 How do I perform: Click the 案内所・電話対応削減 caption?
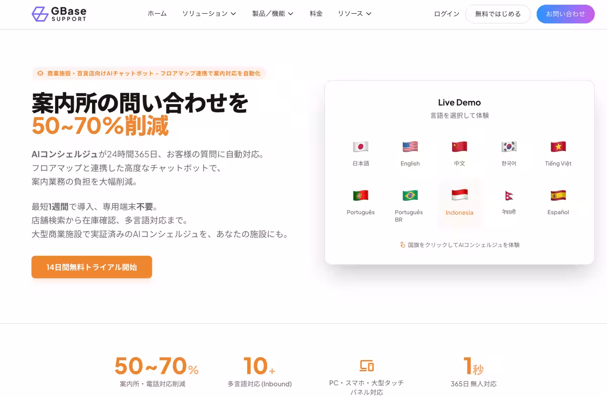coord(153,384)
